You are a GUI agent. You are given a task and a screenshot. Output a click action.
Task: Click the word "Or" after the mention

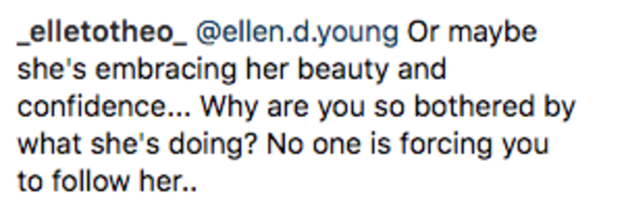pos(423,33)
